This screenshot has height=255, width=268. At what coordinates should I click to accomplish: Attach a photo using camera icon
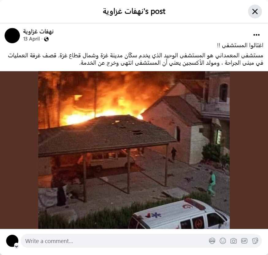tap(233, 241)
